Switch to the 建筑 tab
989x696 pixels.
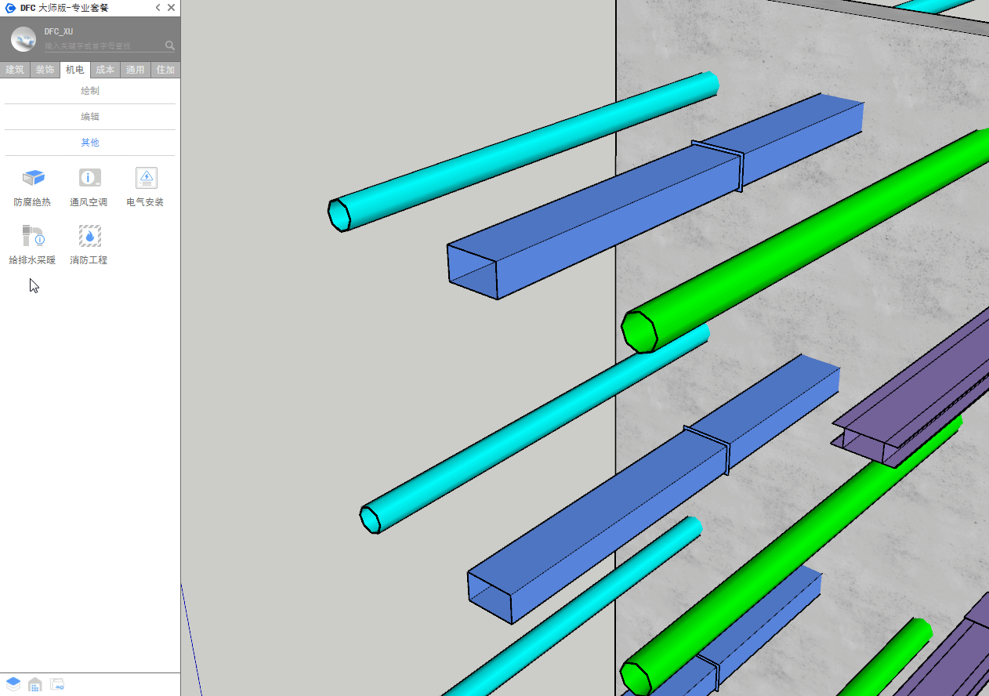[15, 70]
